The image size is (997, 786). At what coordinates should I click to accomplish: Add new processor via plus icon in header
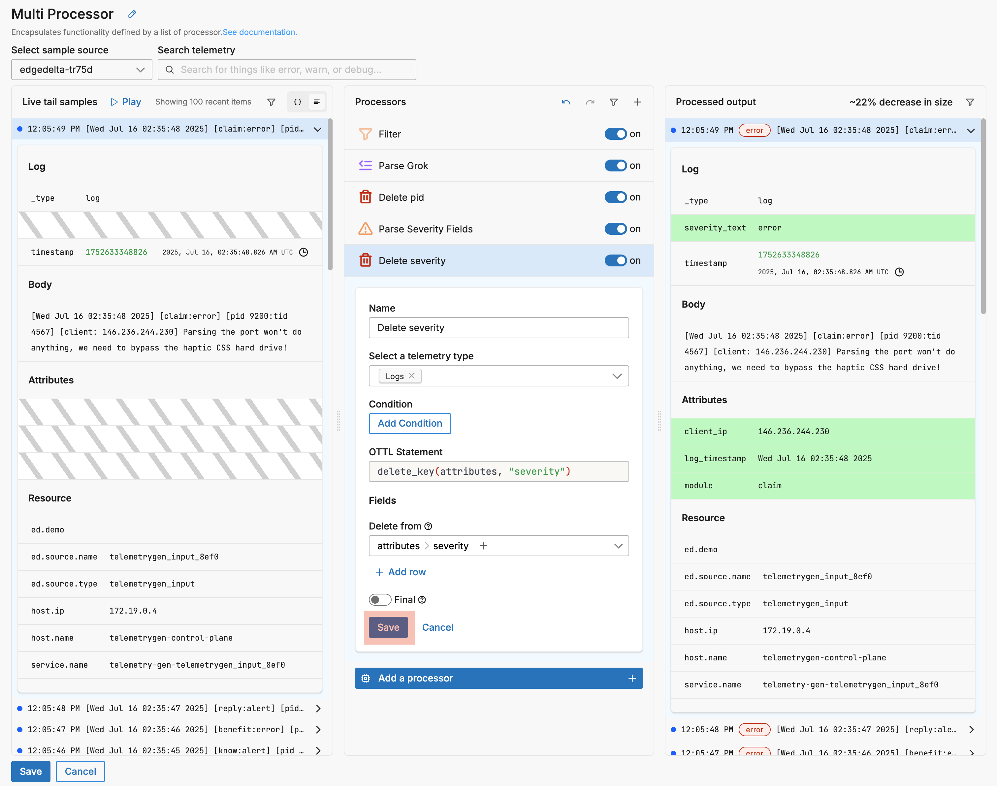(637, 102)
